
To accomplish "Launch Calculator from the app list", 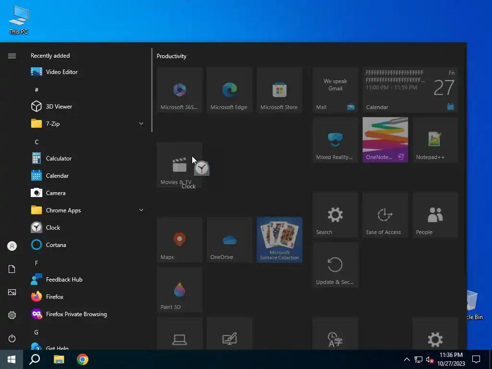I will coord(88,159).
